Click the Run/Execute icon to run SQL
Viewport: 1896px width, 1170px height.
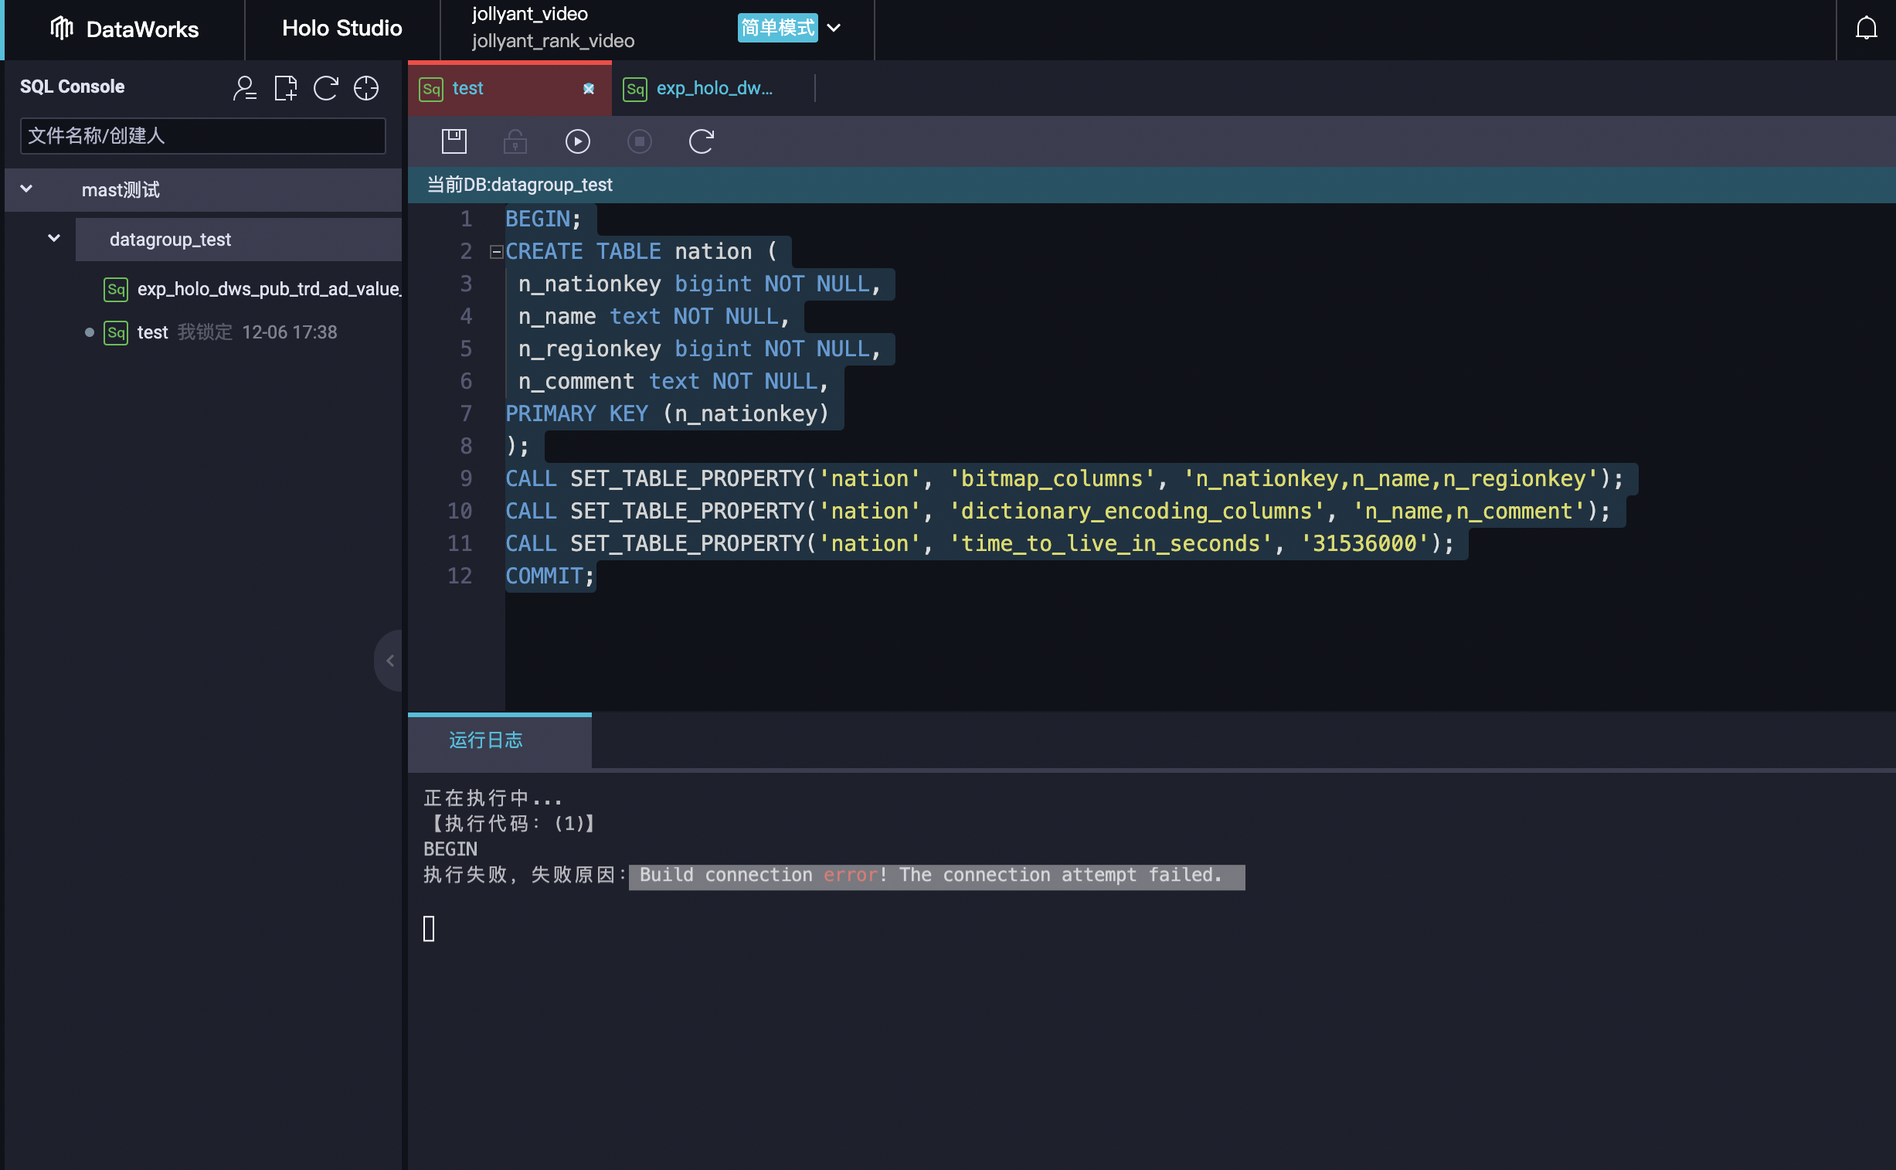[x=578, y=141]
